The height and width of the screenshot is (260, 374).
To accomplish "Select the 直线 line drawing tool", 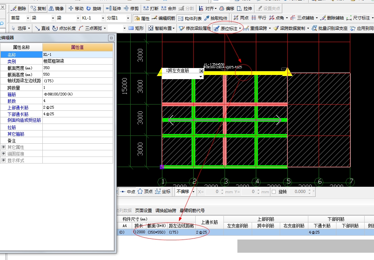I will (x=42, y=28).
